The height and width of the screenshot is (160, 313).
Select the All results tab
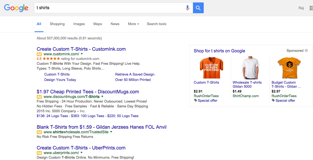coord(39,24)
